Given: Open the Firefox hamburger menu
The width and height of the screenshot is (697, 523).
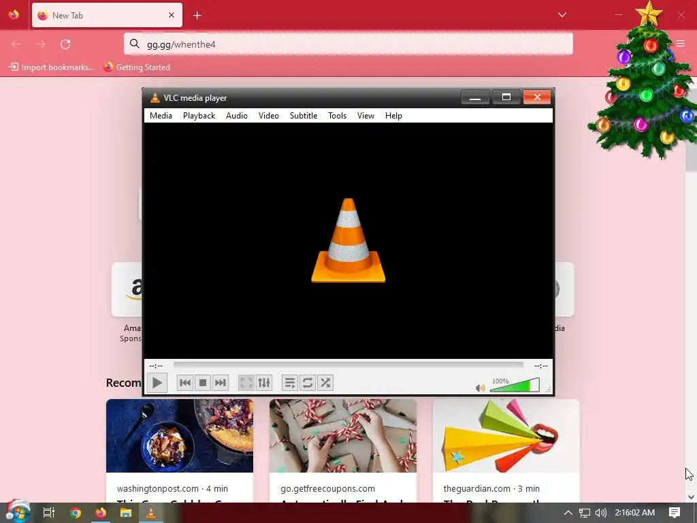Looking at the screenshot, I should [681, 44].
